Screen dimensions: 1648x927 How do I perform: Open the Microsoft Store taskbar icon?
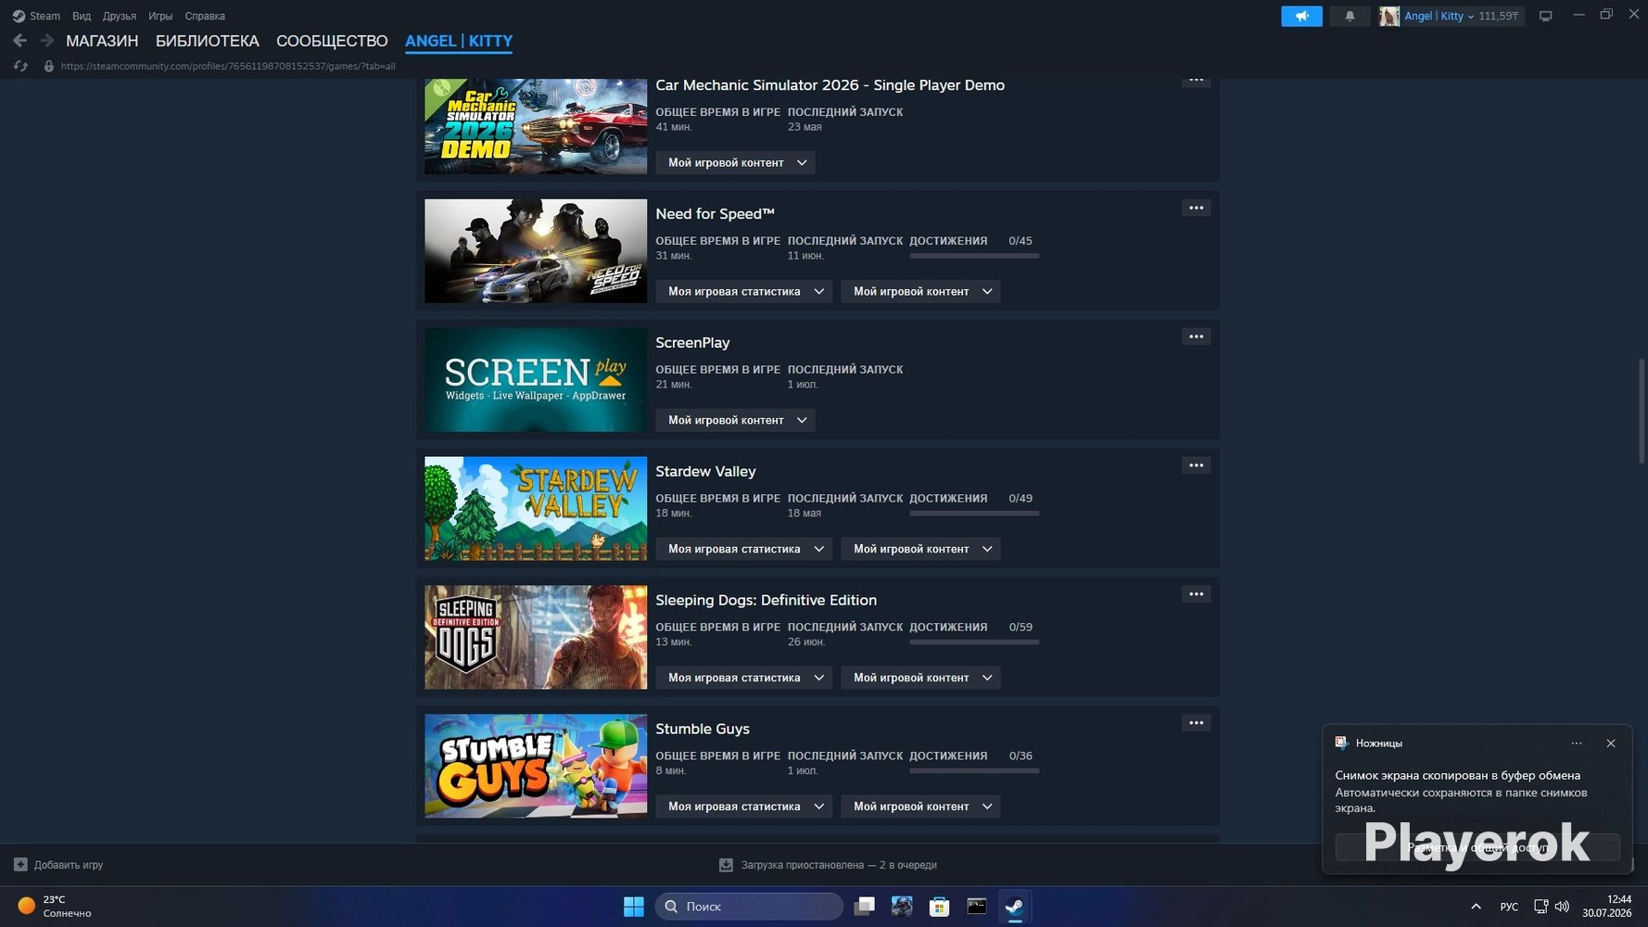pyautogui.click(x=939, y=907)
